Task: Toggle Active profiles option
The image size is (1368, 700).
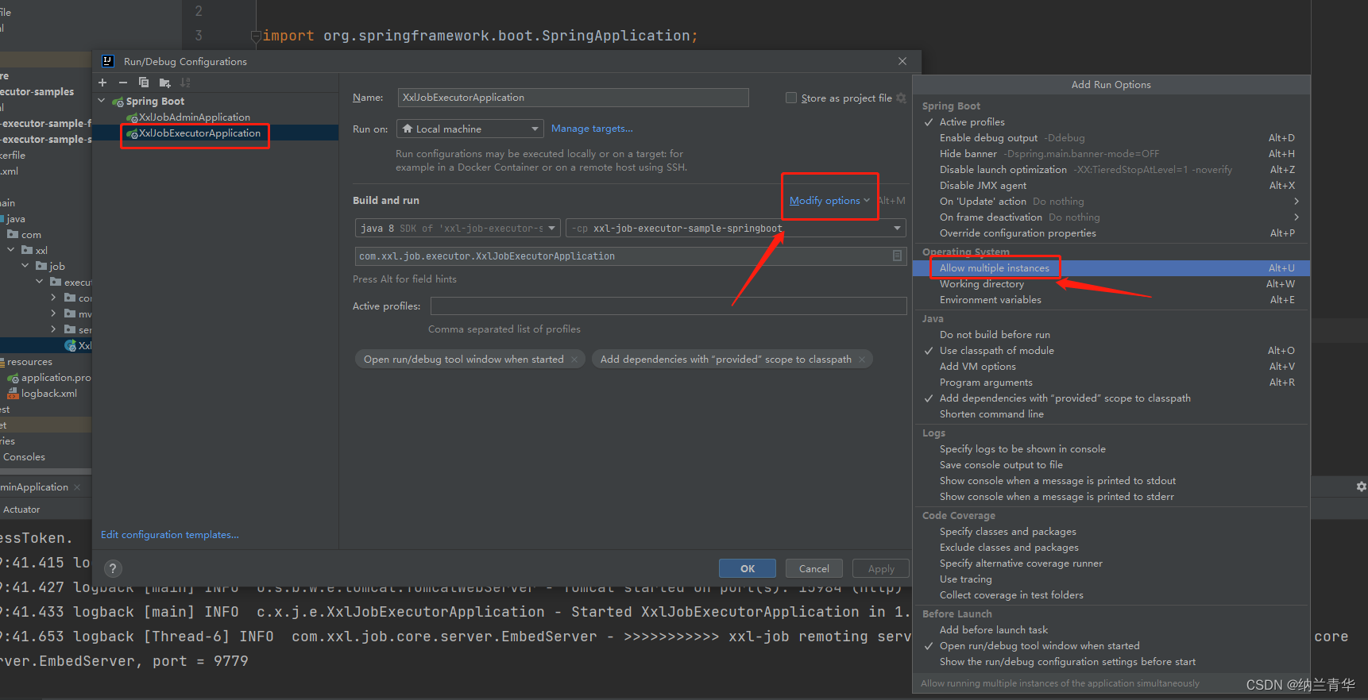Action: pyautogui.click(x=1111, y=122)
